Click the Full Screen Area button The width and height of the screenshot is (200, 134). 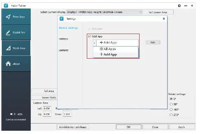click(158, 12)
